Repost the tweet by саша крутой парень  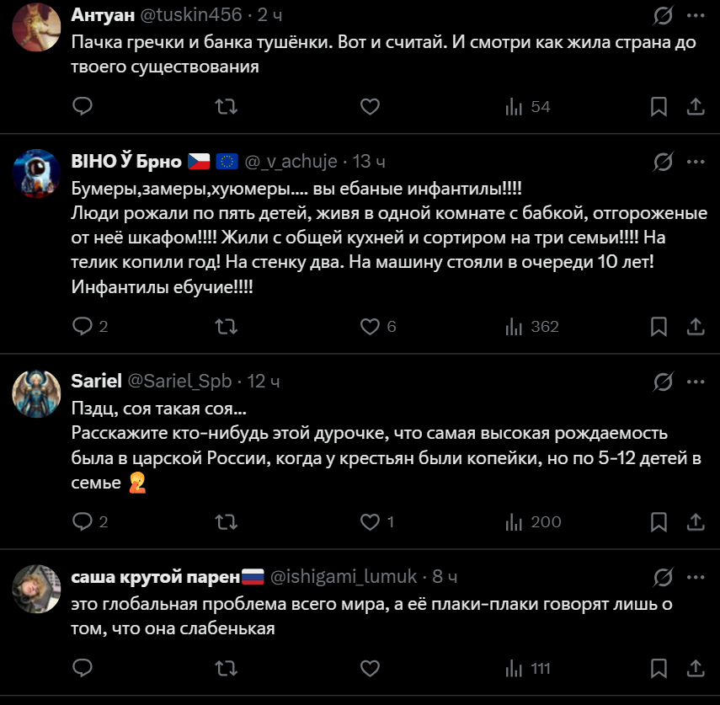(x=227, y=669)
